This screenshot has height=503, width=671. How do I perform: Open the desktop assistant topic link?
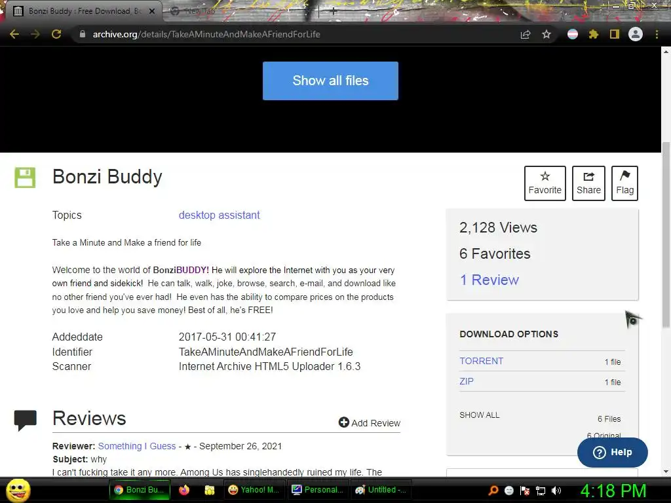219,215
